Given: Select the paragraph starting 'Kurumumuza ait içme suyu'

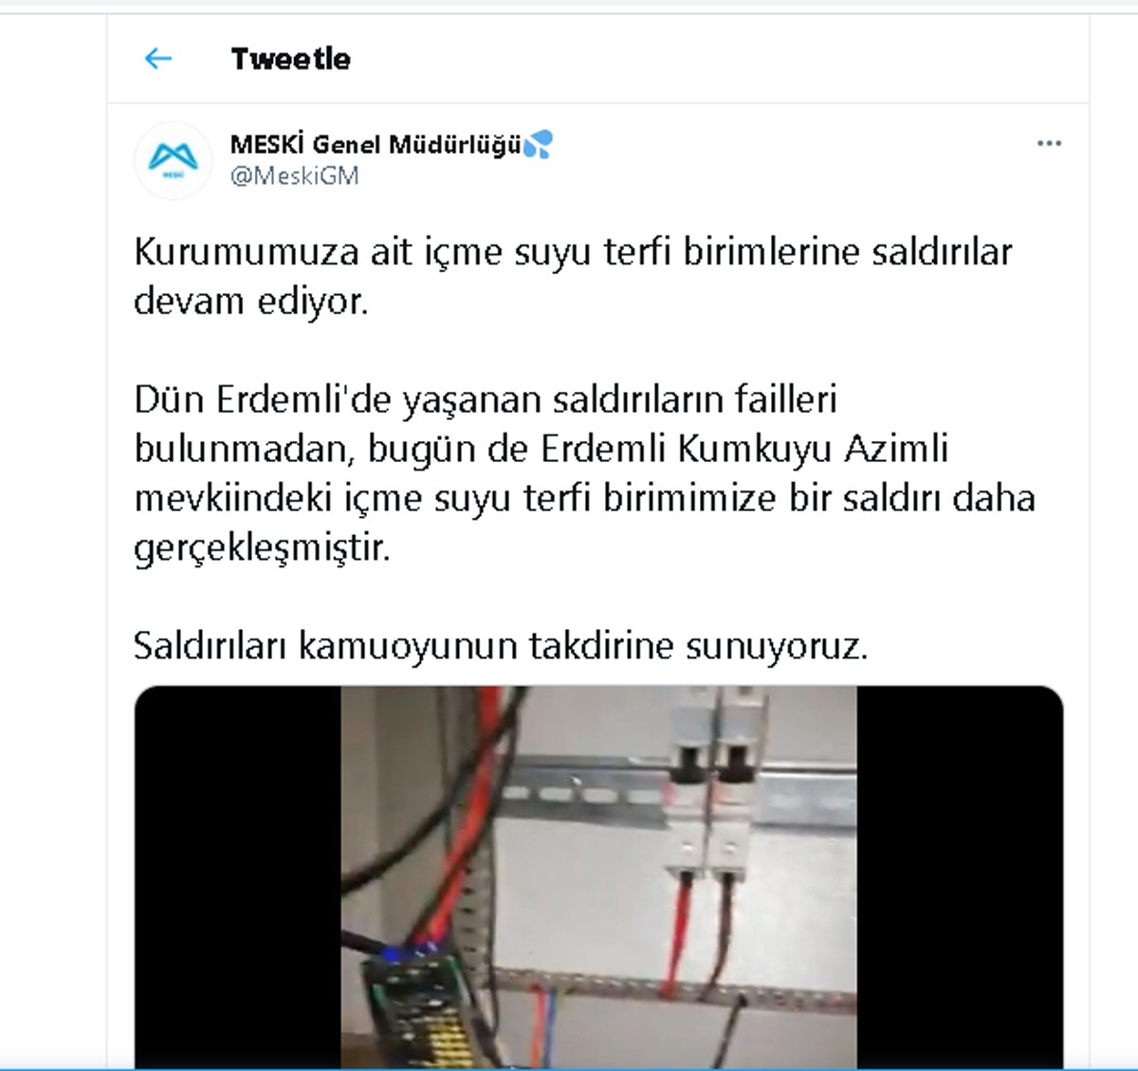Looking at the screenshot, I should coord(573,276).
